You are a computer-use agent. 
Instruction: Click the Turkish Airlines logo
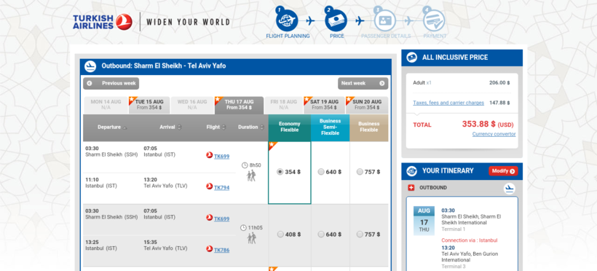point(103,22)
